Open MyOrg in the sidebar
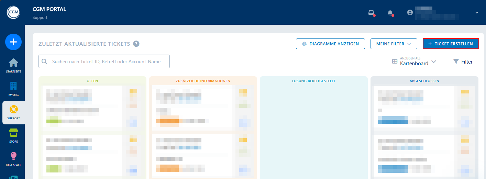This screenshot has height=179, width=486. 13,89
